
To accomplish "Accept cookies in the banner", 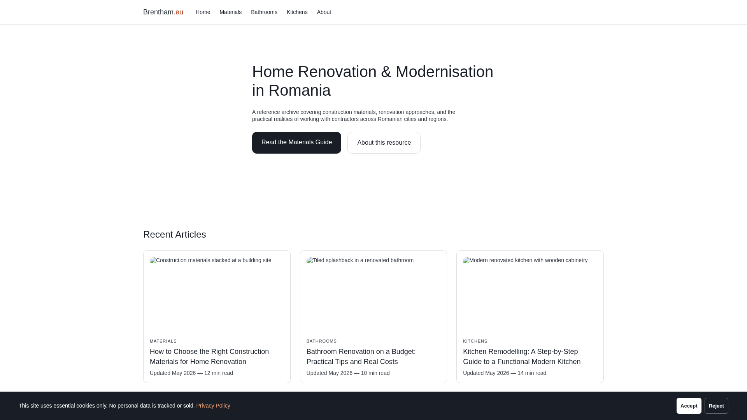I will 689,406.
